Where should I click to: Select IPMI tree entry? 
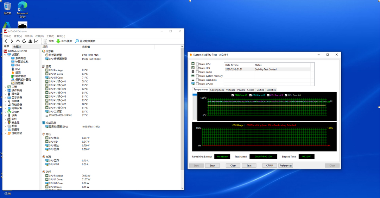[x=18, y=69]
